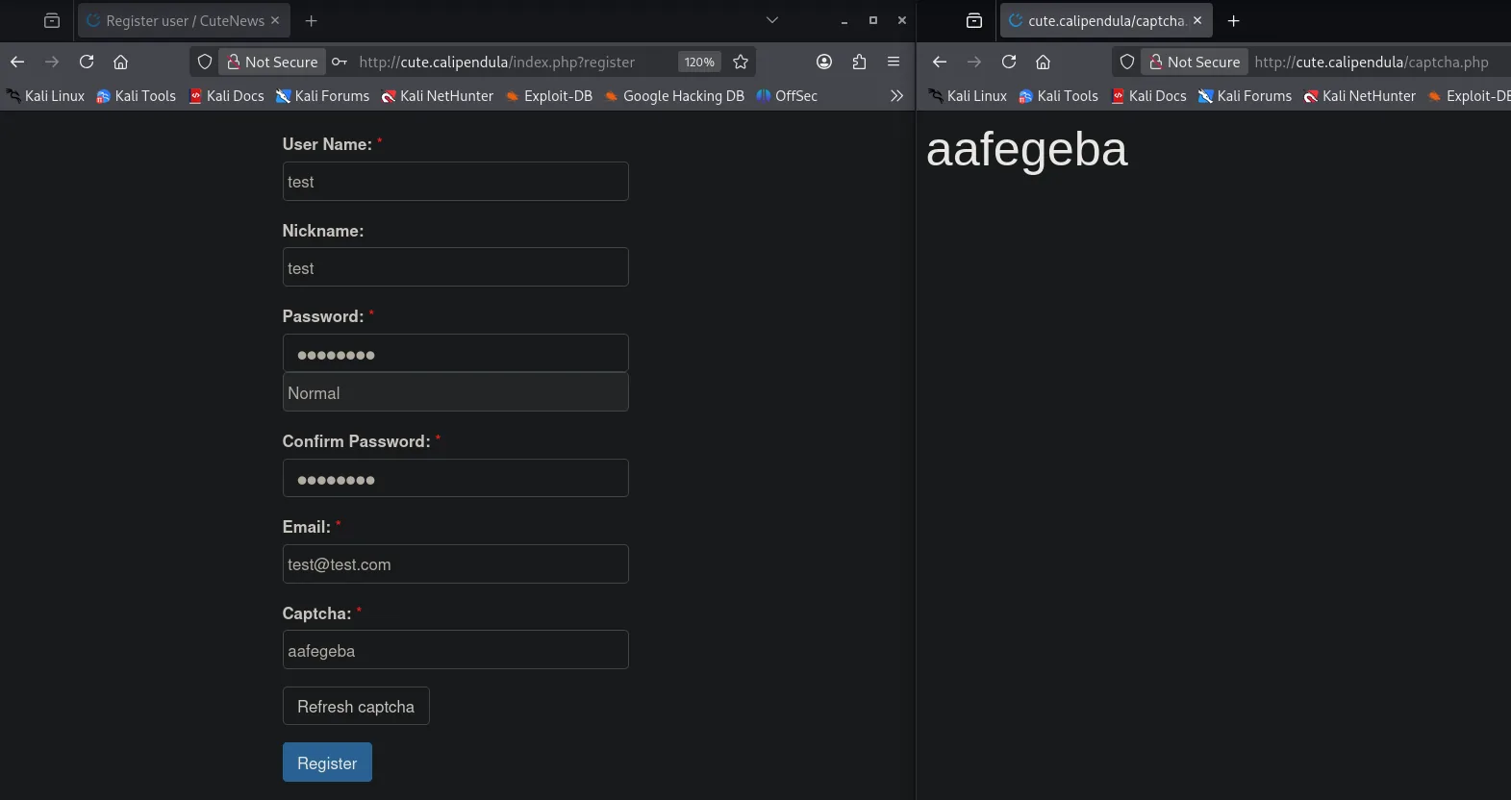This screenshot has width=1511, height=800.
Task: Open Exploit-DB bookmark in left browser
Action: [549, 96]
